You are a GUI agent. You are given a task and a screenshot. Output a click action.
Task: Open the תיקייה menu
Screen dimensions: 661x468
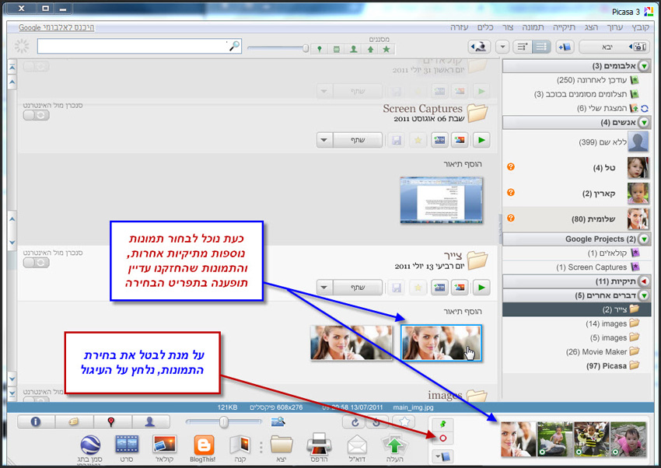(x=564, y=27)
